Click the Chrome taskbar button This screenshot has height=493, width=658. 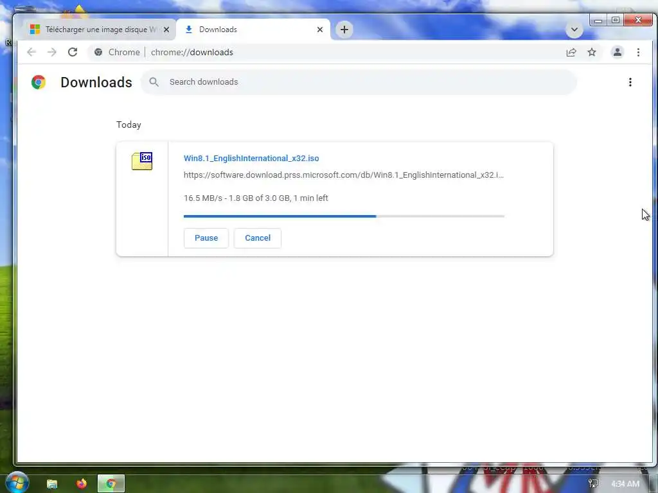click(x=111, y=484)
